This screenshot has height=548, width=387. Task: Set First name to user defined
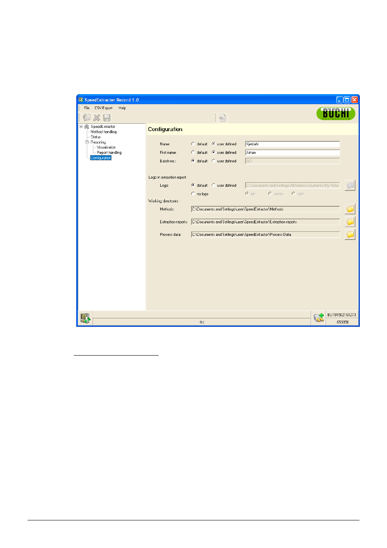(214, 153)
